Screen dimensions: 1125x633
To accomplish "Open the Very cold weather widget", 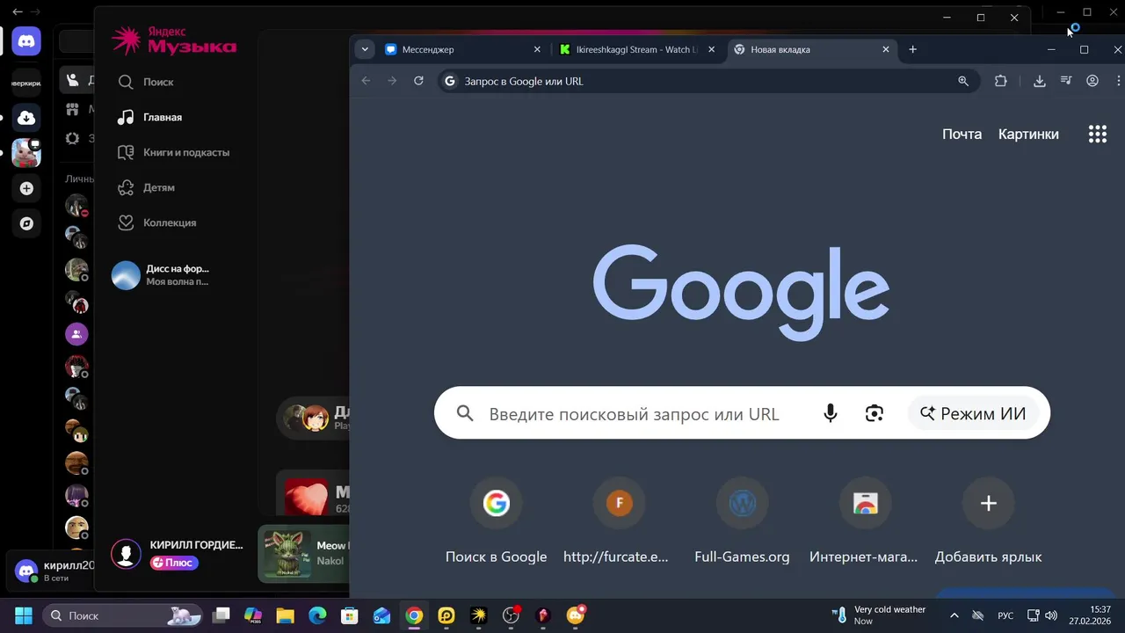I will tap(879, 615).
